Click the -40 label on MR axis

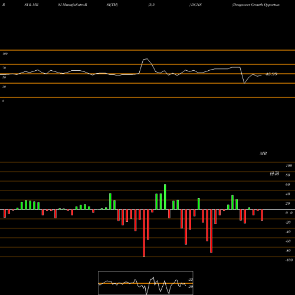[288, 232]
